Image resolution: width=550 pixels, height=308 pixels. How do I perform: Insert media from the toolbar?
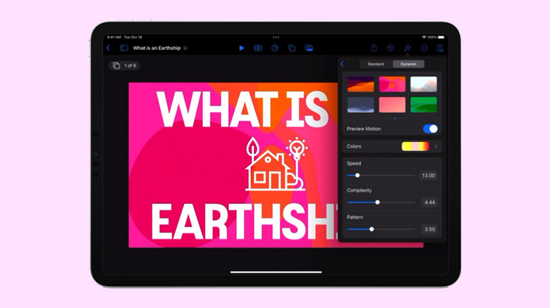(309, 48)
